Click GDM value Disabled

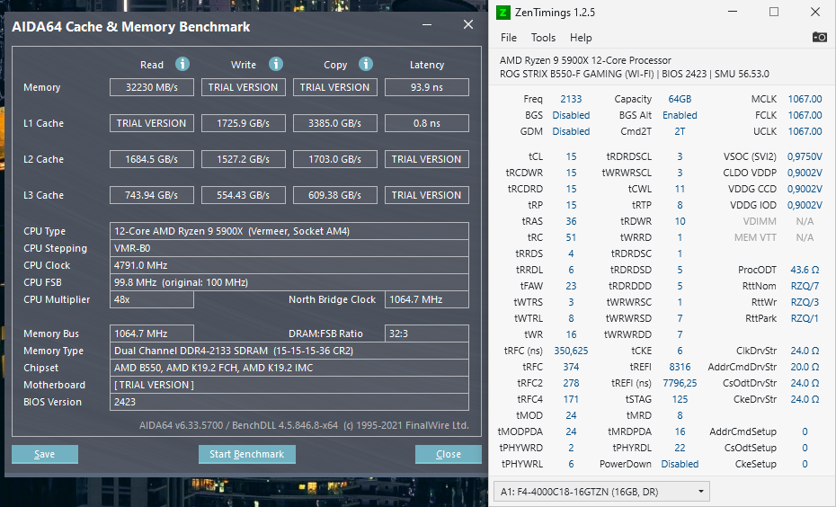coord(571,131)
